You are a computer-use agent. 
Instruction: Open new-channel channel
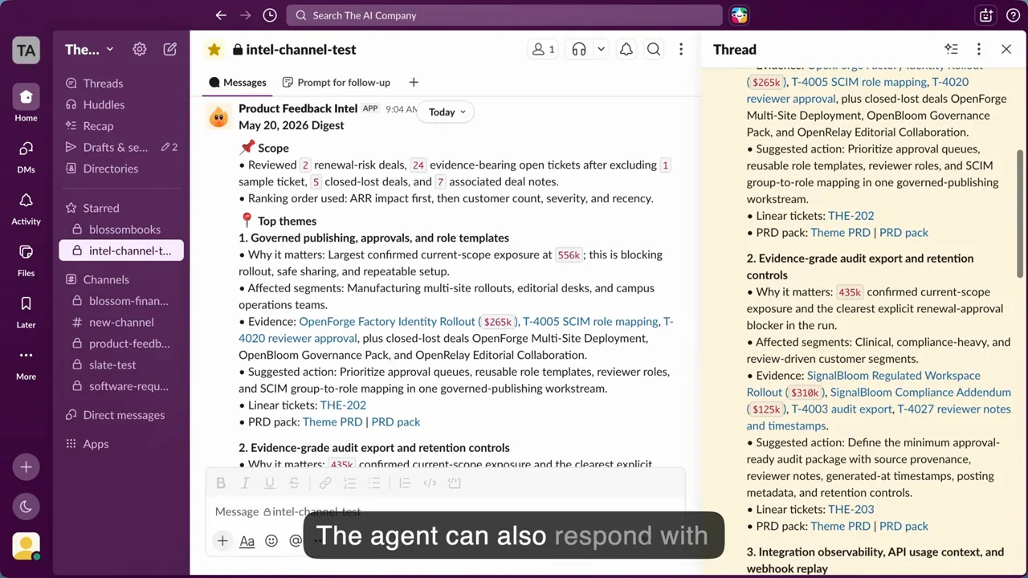tap(120, 322)
